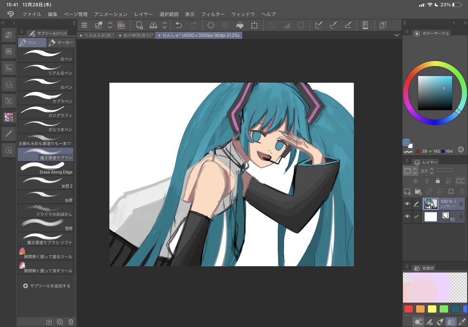Image resolution: width=468 pixels, height=327 pixels.
Task: Select the マーカー sub tool group tab
Action: [60, 43]
